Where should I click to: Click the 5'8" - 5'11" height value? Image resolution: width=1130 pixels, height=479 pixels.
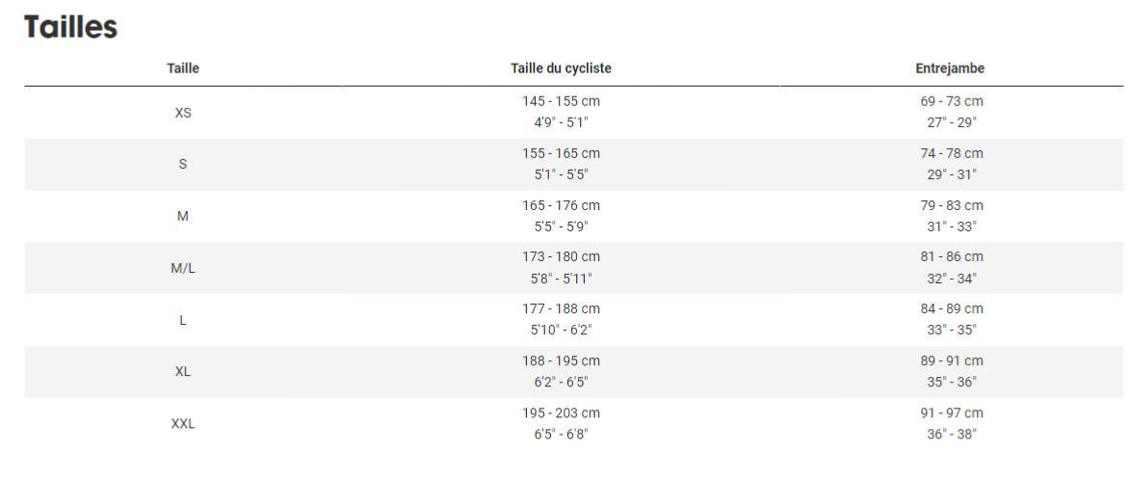click(561, 279)
